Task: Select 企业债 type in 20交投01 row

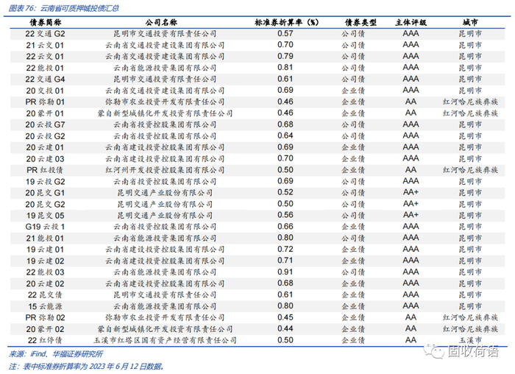Action: coord(353,91)
